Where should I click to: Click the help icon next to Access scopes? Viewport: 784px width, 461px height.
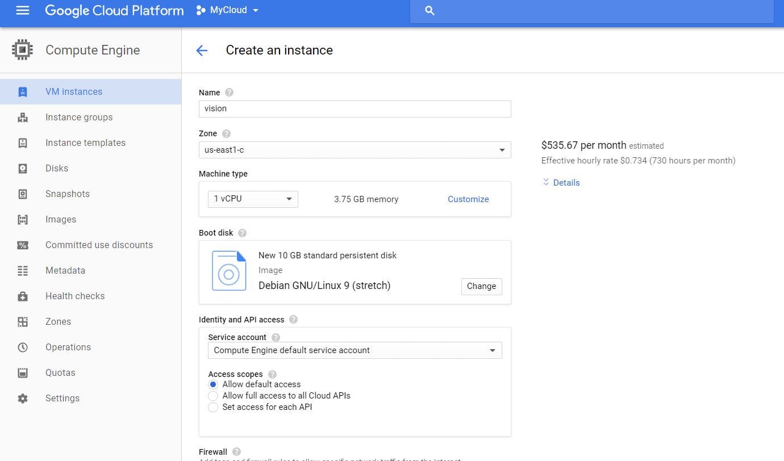(272, 374)
